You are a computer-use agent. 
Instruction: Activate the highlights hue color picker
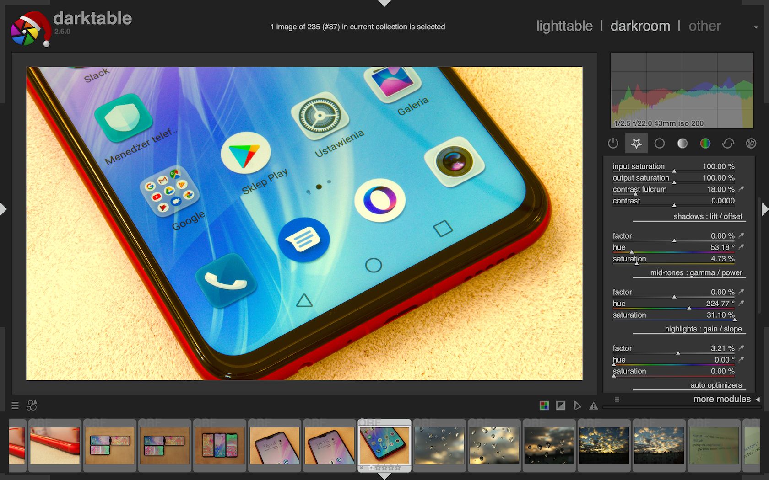pyautogui.click(x=742, y=359)
